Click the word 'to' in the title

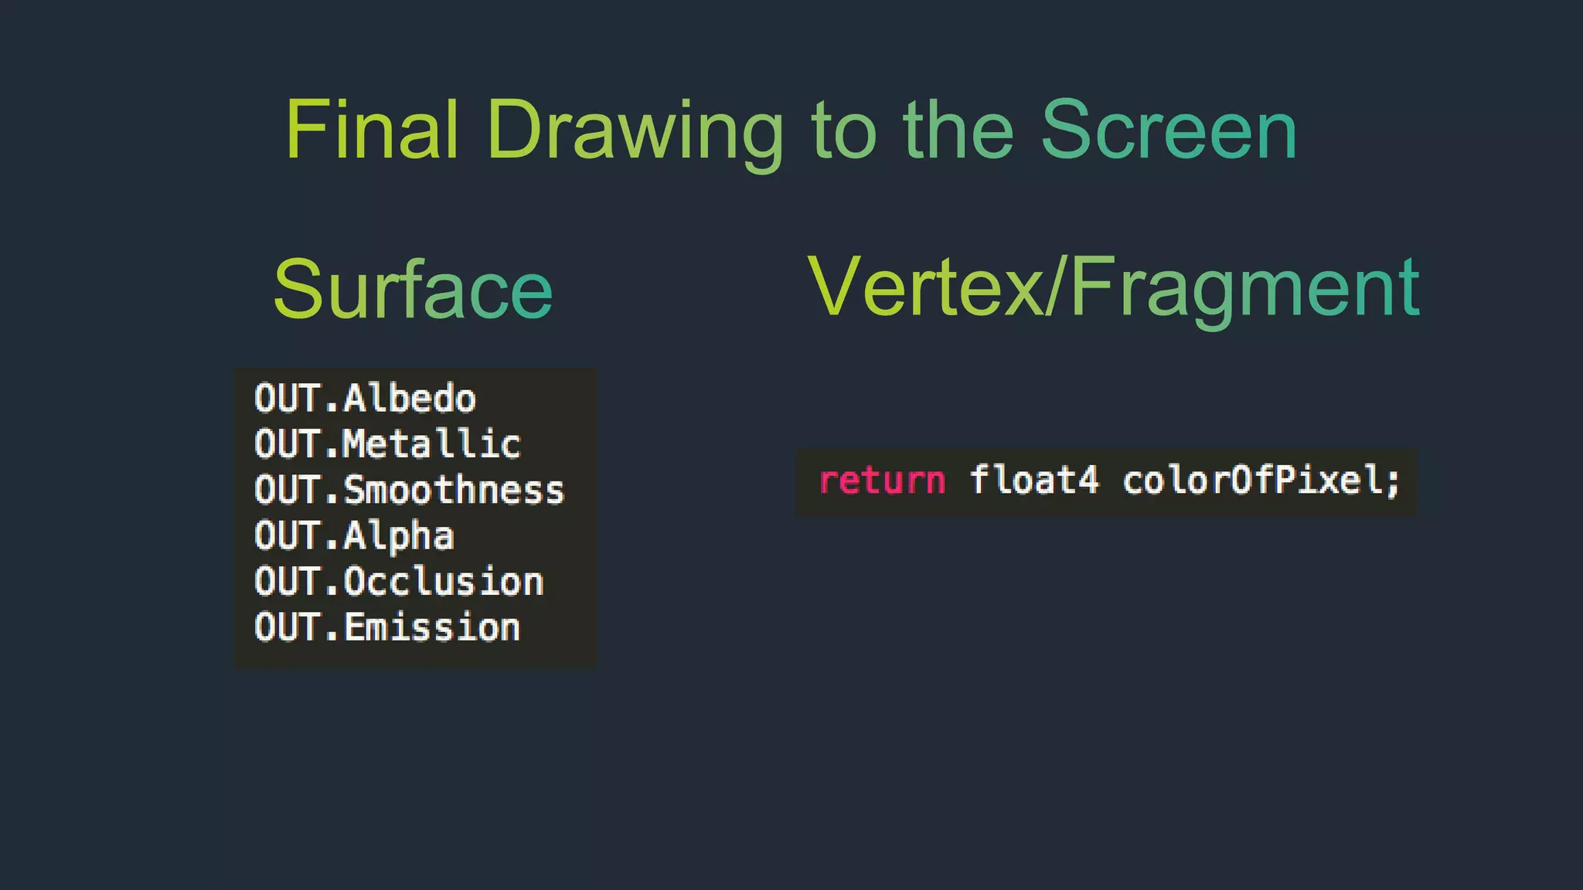pyautogui.click(x=844, y=131)
